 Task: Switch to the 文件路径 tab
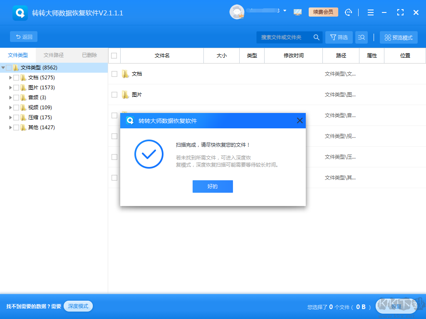tap(54, 55)
